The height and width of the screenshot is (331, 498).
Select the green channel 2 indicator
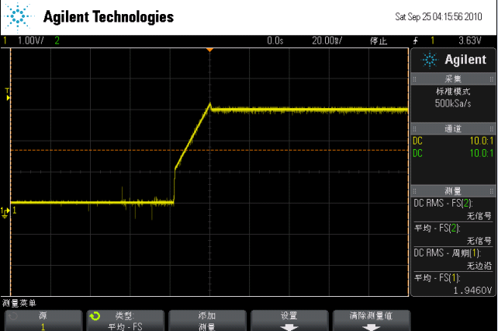tap(57, 40)
